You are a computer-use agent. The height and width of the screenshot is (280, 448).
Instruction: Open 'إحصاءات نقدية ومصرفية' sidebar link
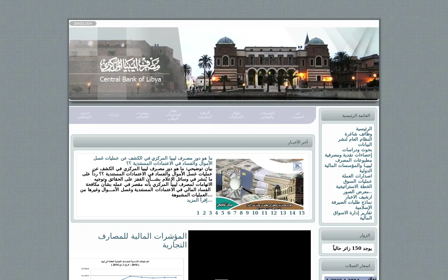(x=348, y=155)
